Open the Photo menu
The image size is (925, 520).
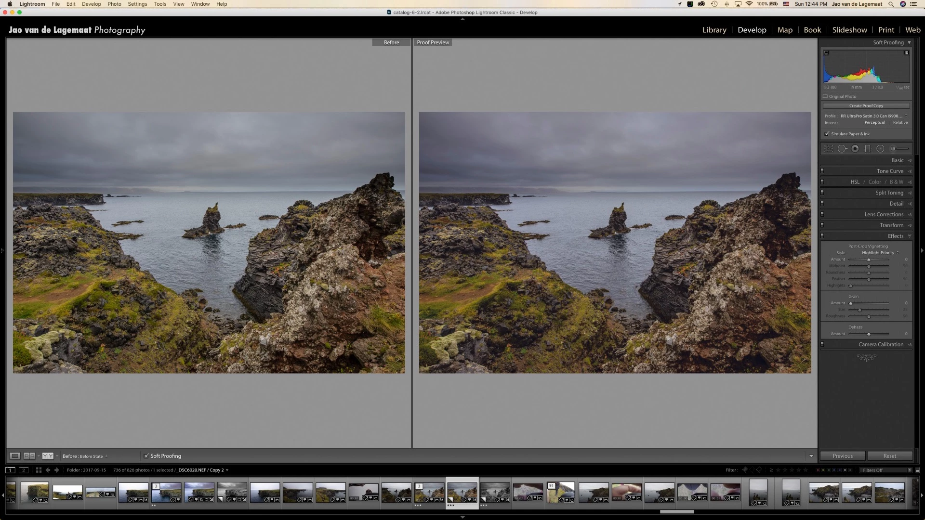114,4
